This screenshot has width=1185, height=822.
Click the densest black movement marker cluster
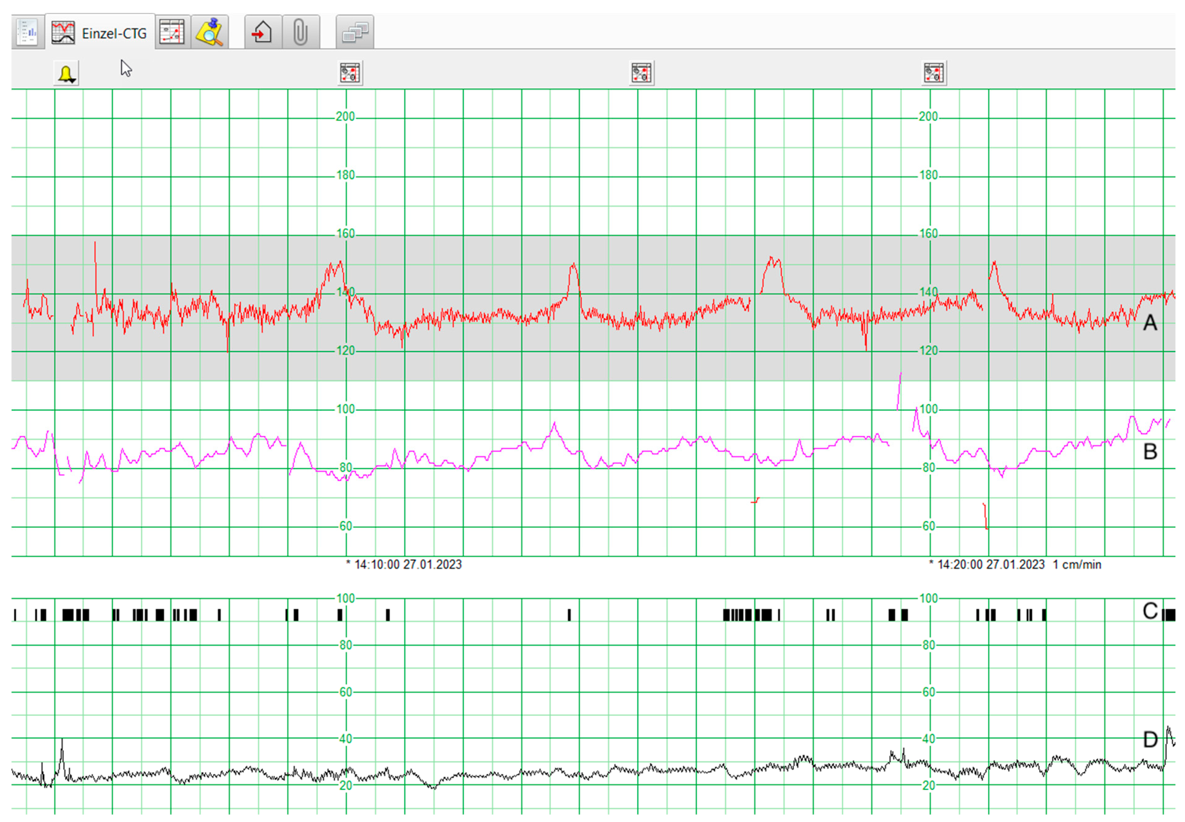[747, 615]
